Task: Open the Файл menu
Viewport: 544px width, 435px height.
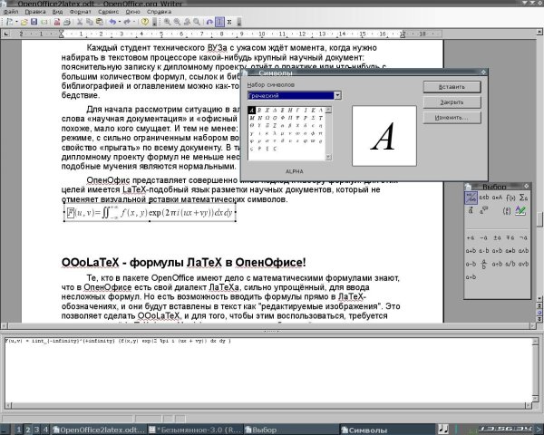Action: (11, 12)
